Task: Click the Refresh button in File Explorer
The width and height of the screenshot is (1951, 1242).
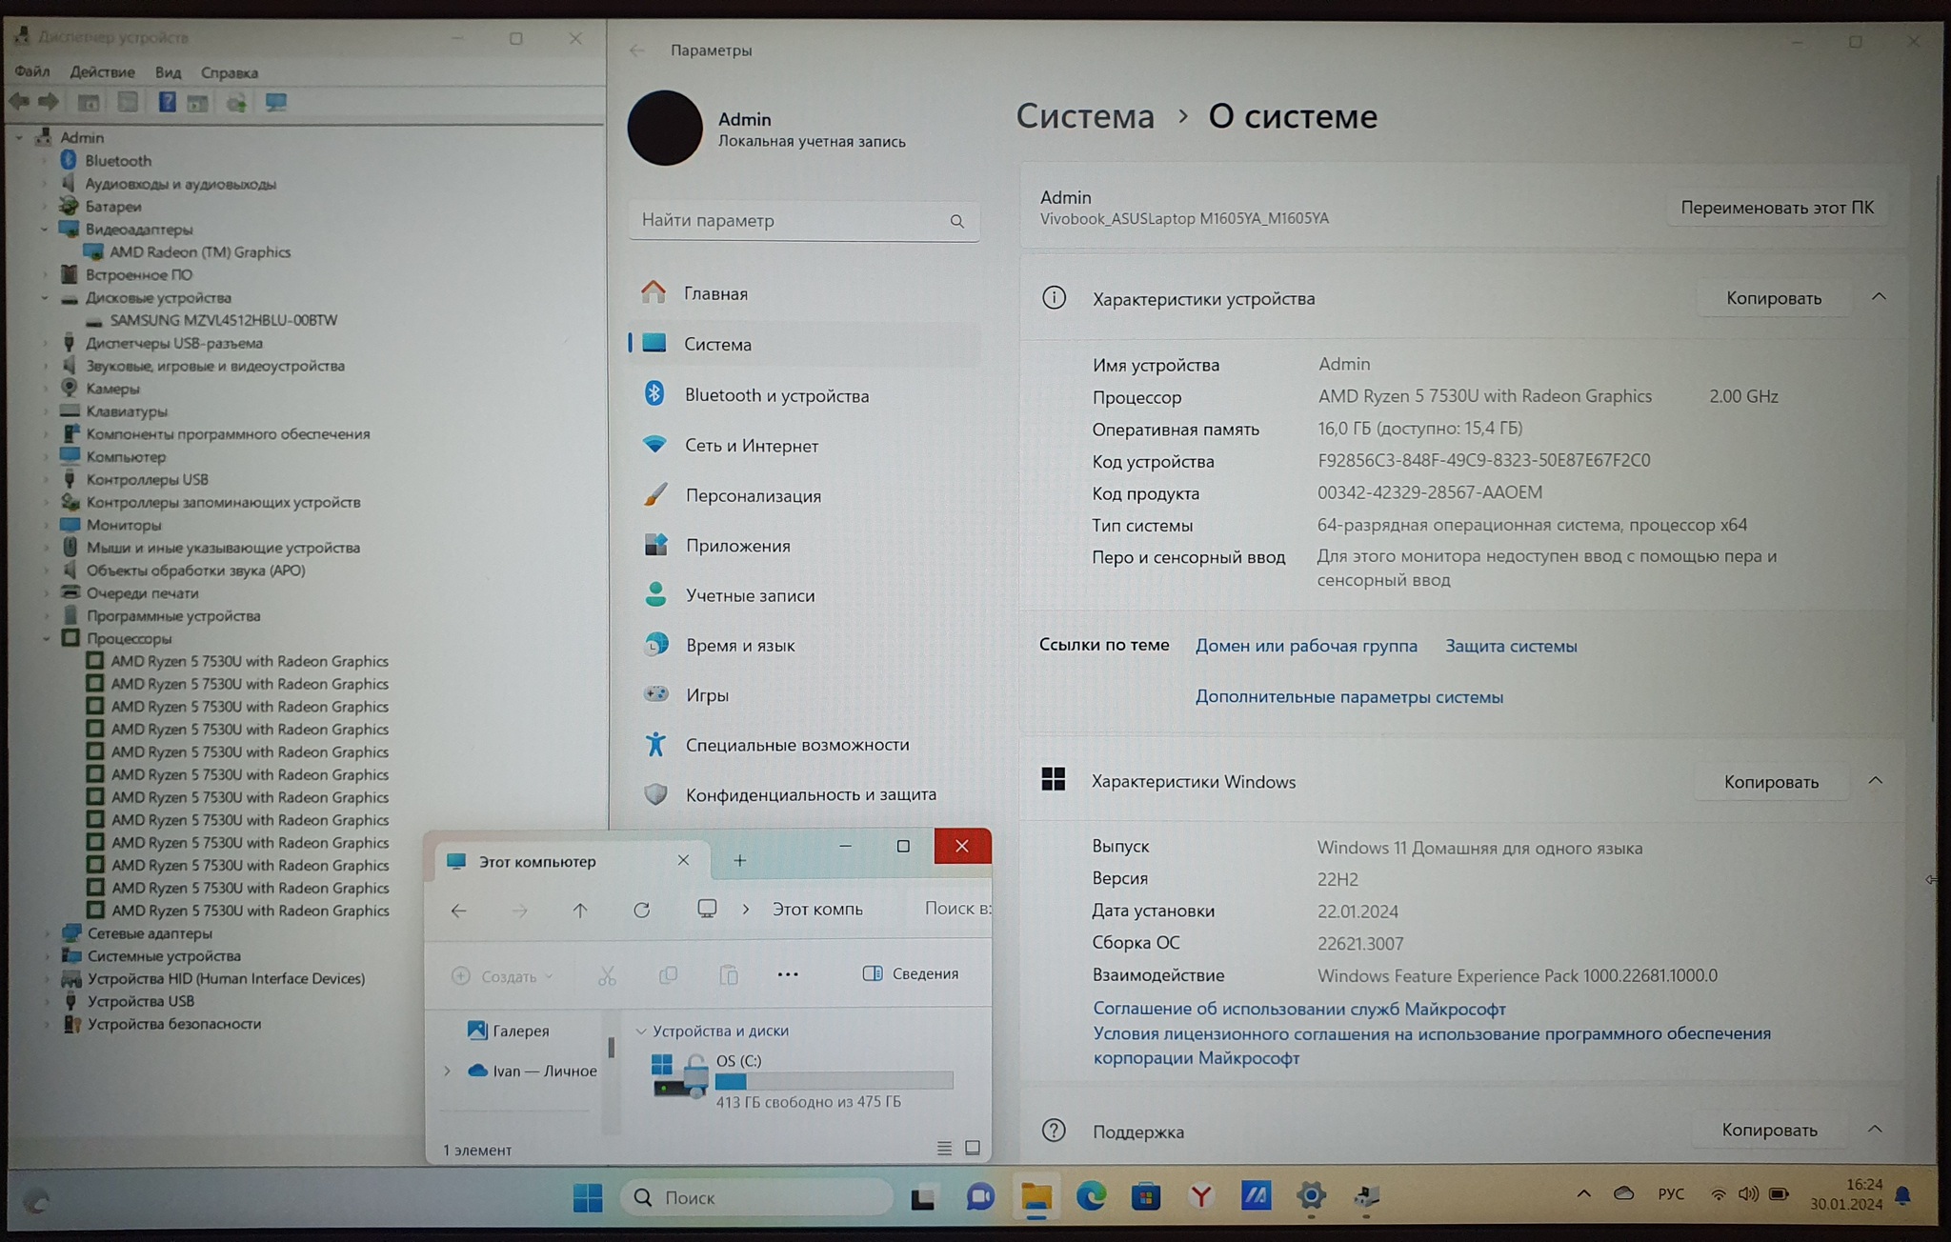Action: 642,910
